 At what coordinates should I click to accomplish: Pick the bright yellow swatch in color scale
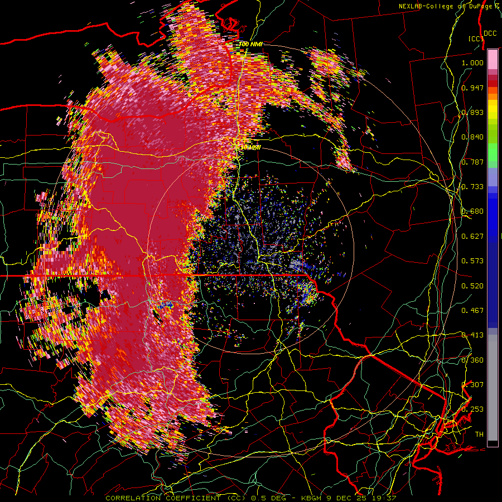[493, 109]
